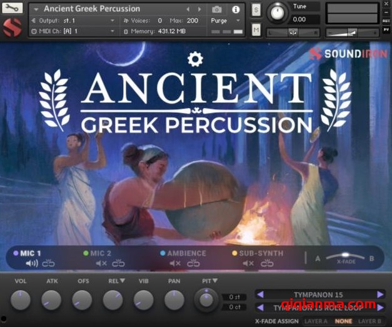Select LAYER A for X-Fade assign
392x327 pixels.
316,321
